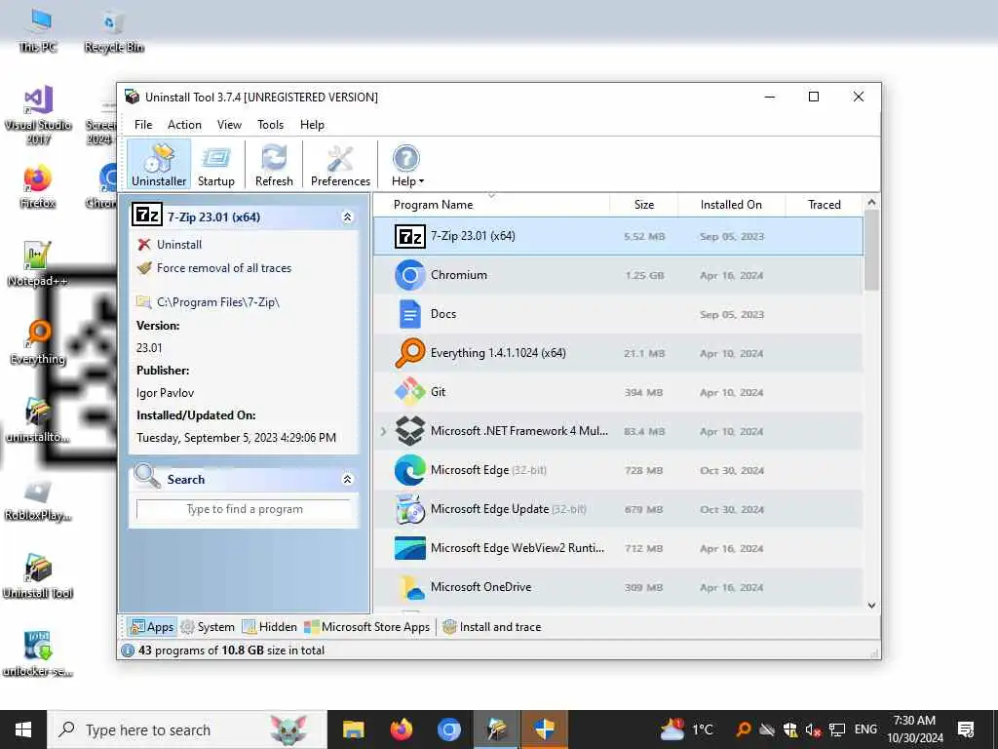Switch to the System tab

[x=208, y=627]
